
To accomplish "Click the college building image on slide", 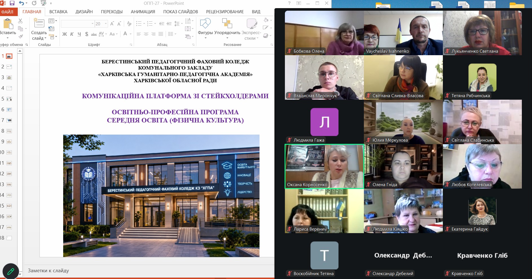I will coord(161,196).
